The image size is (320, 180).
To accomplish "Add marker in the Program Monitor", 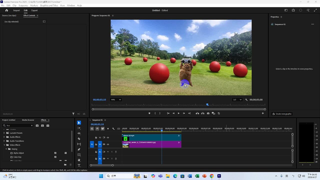I will pyautogui.click(x=149, y=113).
